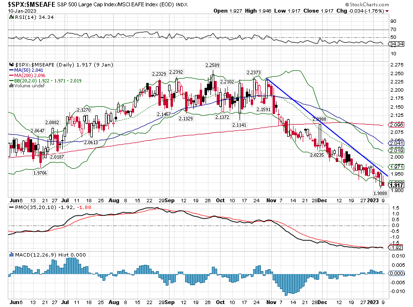Image resolution: width=413 pixels, height=307 pixels.
Task: Click the 34.34 RSI axis value tag
Action: [396, 44]
